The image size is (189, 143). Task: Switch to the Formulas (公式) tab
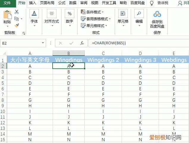(62, 3)
